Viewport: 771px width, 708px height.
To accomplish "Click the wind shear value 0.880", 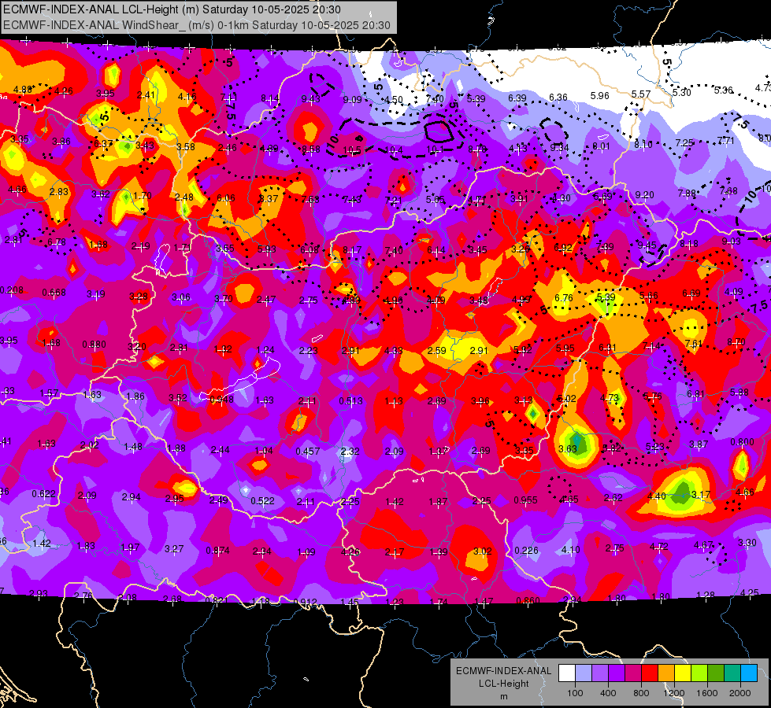I will pyautogui.click(x=94, y=345).
